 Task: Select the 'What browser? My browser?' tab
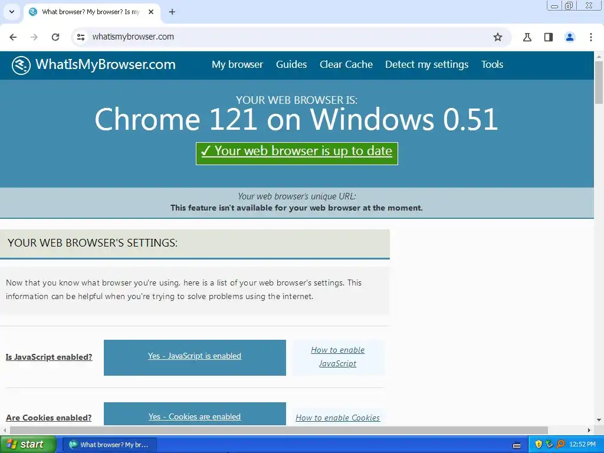90,12
